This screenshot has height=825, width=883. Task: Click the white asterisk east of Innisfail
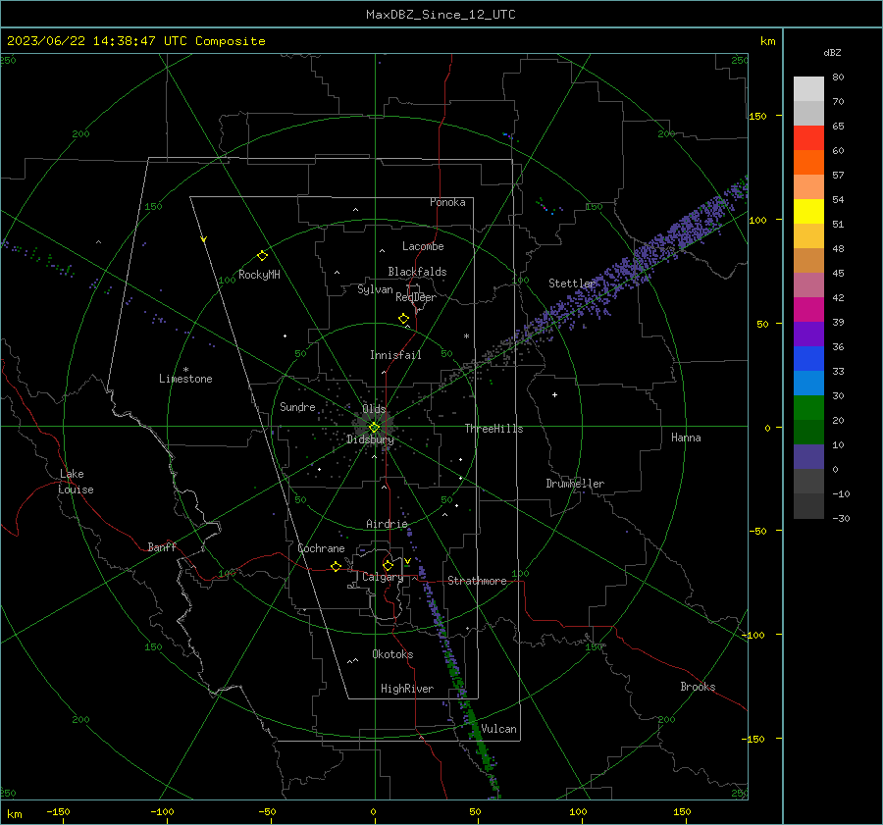(x=466, y=336)
